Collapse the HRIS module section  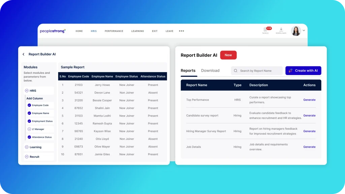[x=27, y=91]
